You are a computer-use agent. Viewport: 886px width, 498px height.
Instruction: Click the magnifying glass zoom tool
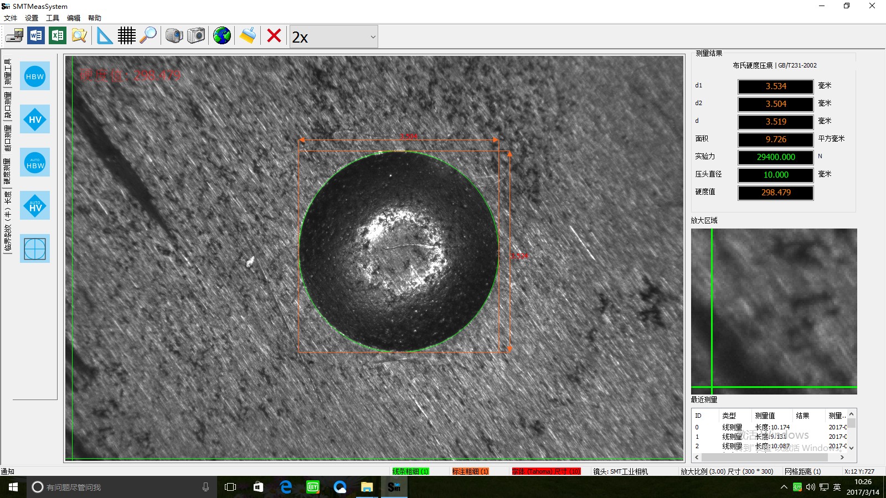tap(148, 36)
